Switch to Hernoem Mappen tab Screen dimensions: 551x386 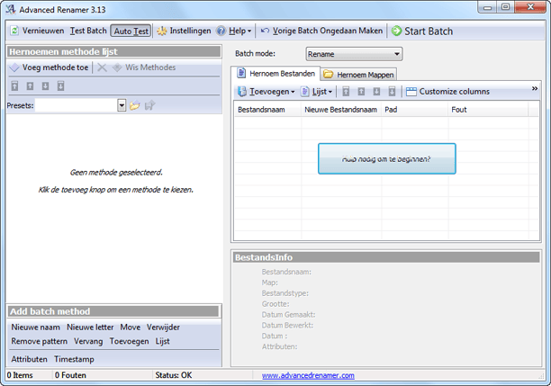[x=359, y=75]
